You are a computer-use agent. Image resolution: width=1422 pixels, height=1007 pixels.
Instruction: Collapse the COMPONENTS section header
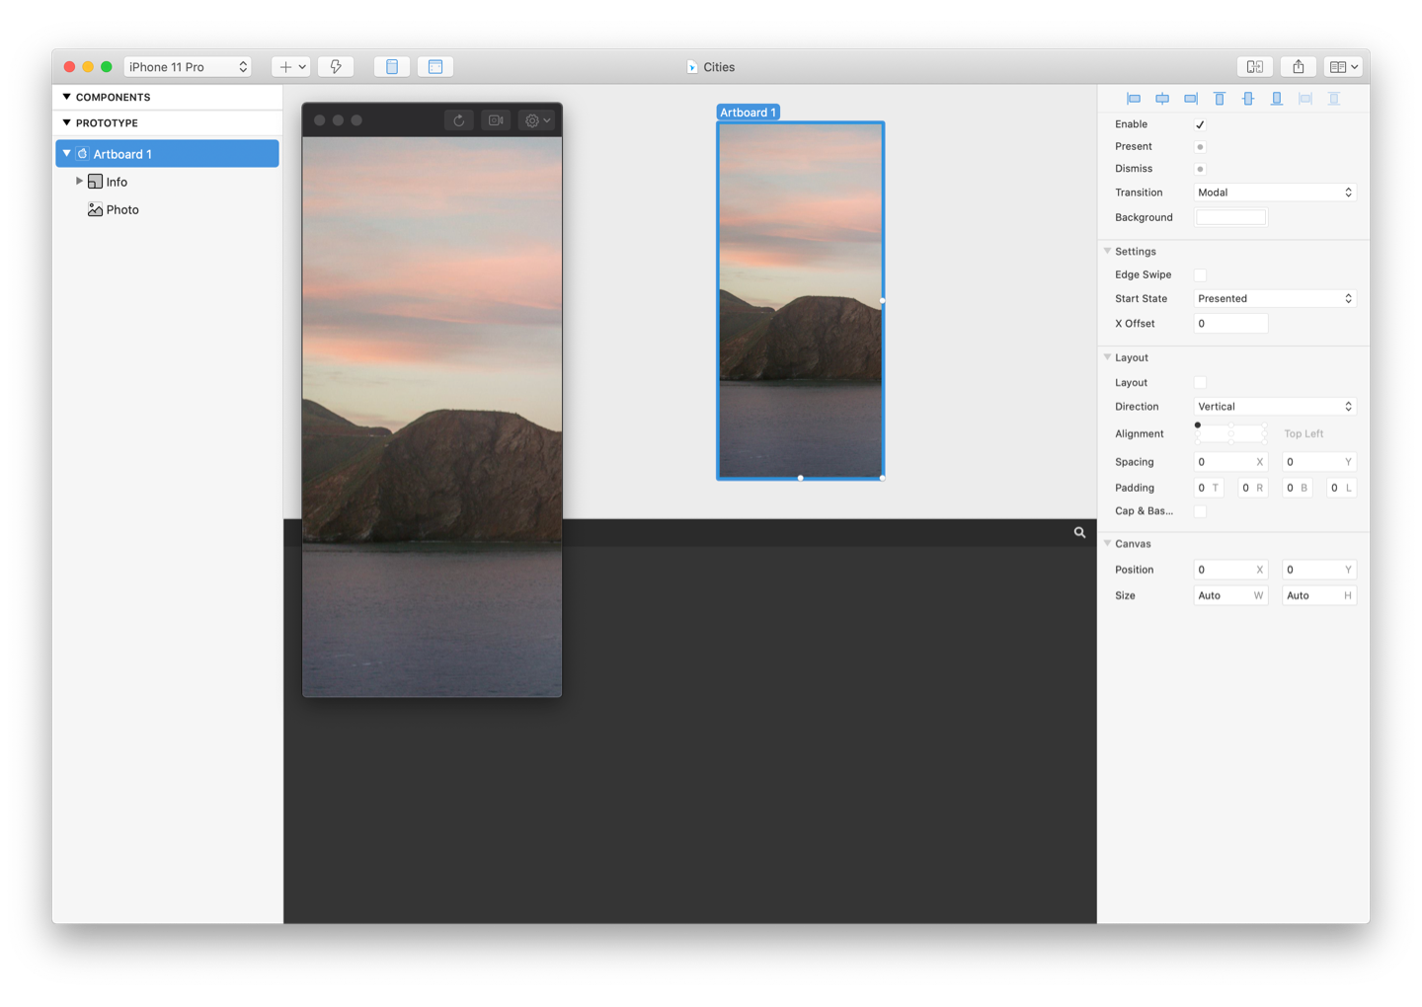(66, 97)
